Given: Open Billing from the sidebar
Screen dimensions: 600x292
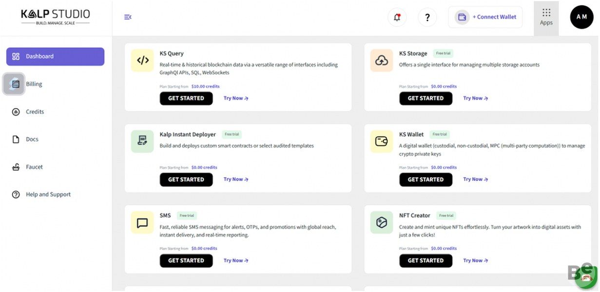Looking at the screenshot, I should click(x=34, y=84).
